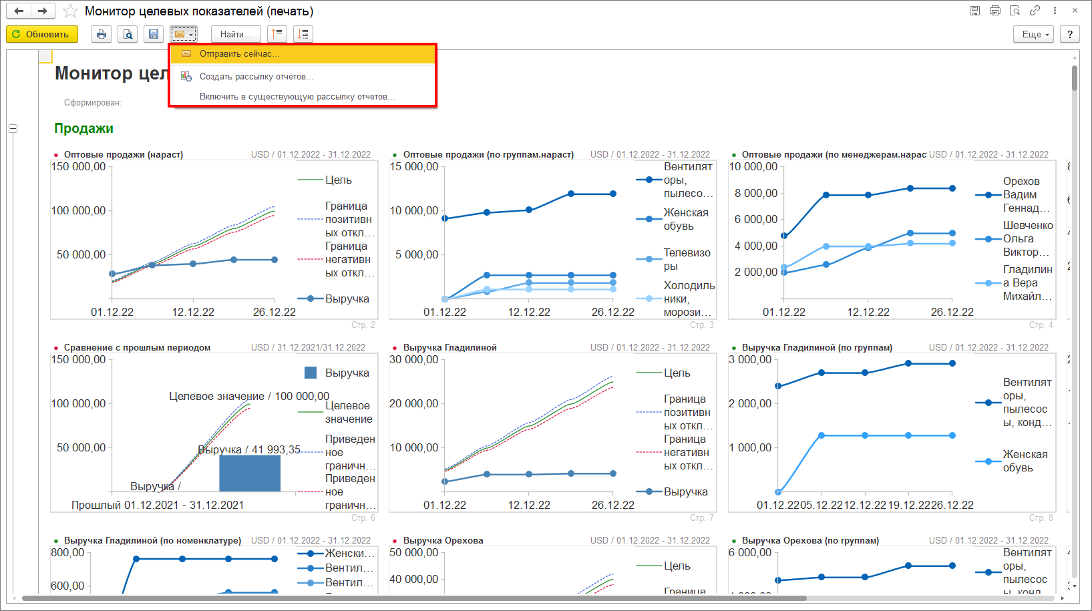
Task: Click chart title Оптовые продажи (нараст)
Action: tap(124, 154)
